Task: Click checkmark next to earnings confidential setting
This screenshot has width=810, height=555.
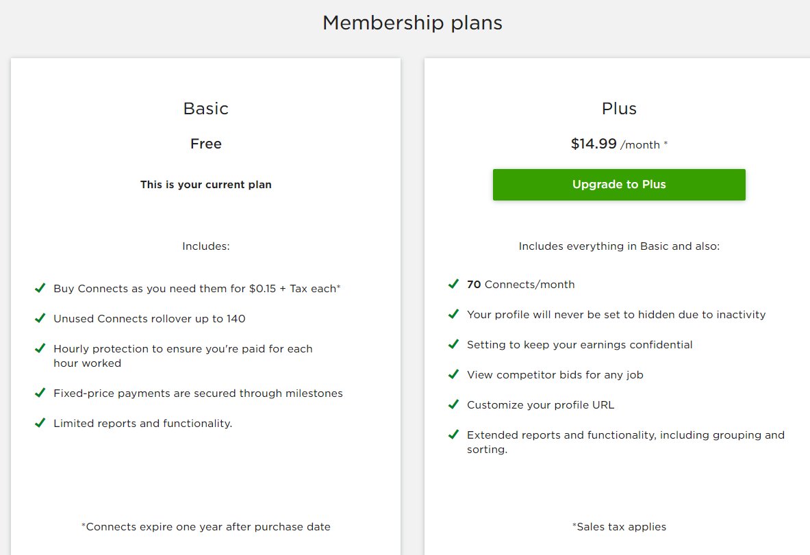Action: pyautogui.click(x=453, y=344)
